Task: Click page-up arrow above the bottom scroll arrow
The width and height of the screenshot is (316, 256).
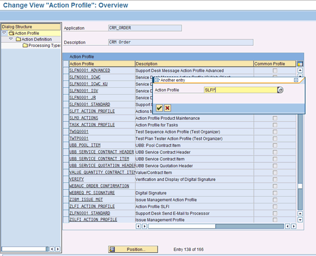Action: [300, 213]
